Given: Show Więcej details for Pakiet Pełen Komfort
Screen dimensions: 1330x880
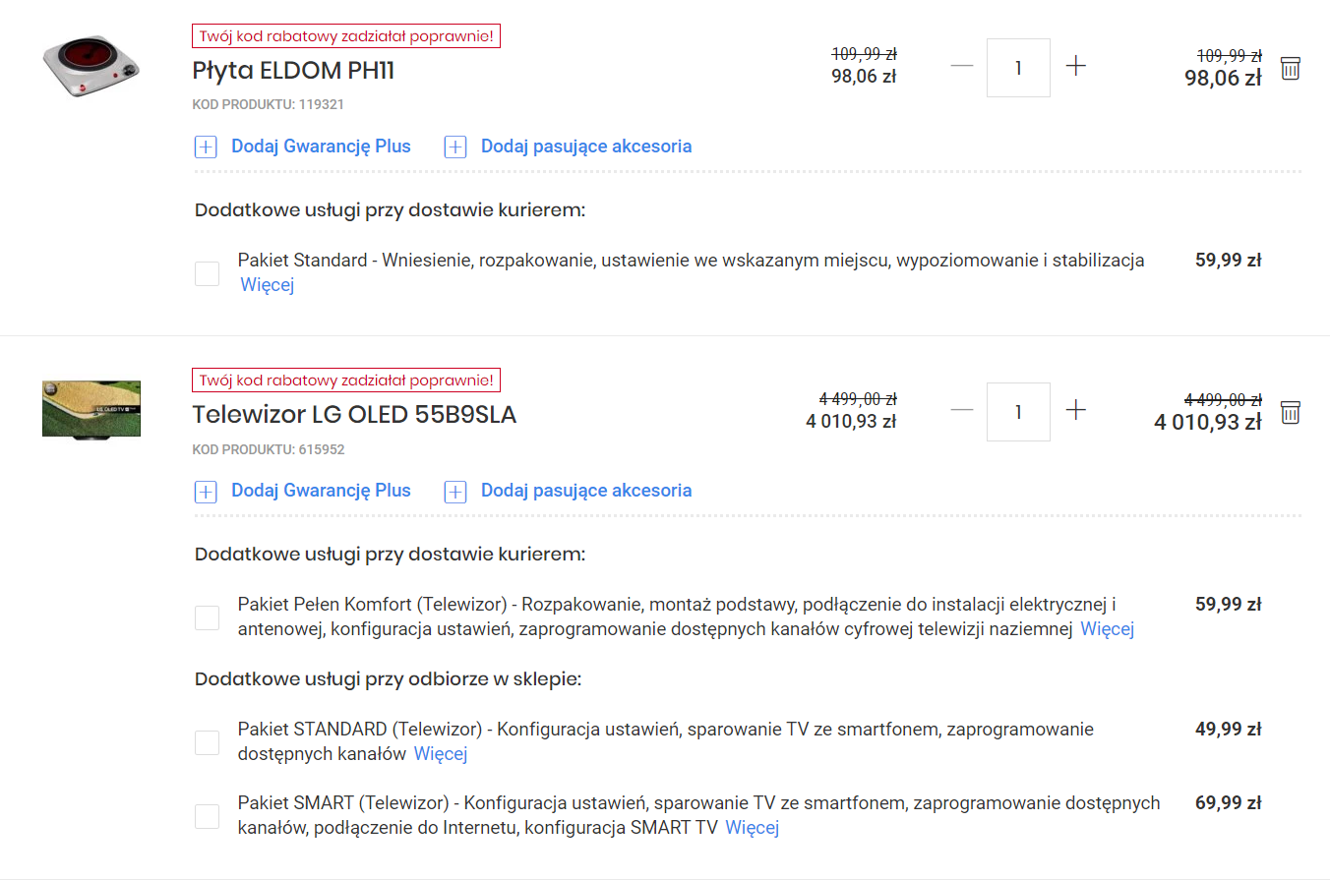Looking at the screenshot, I should [x=1107, y=629].
